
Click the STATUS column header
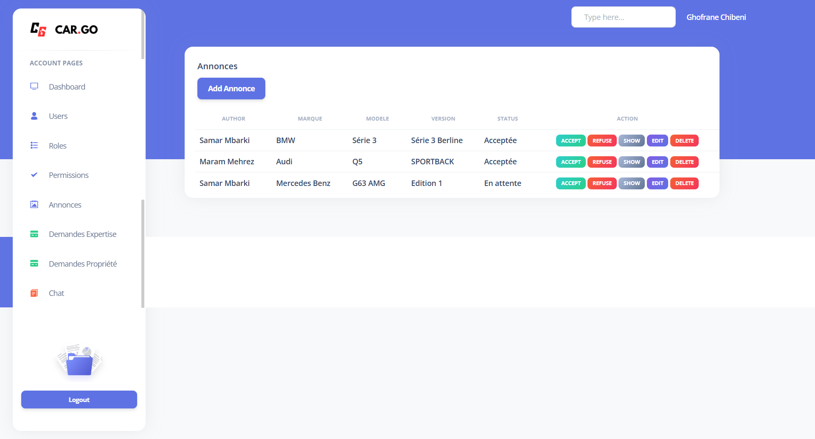click(508, 118)
